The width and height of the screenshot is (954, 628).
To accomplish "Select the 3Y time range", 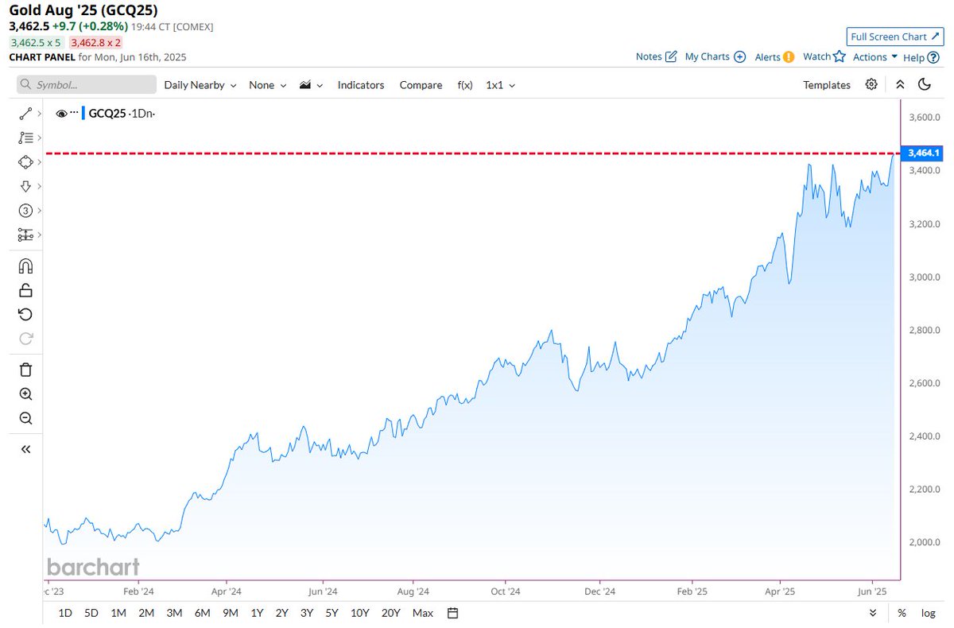I will 307,613.
